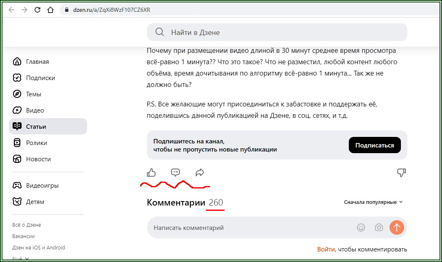Open the Детям section

35,201
